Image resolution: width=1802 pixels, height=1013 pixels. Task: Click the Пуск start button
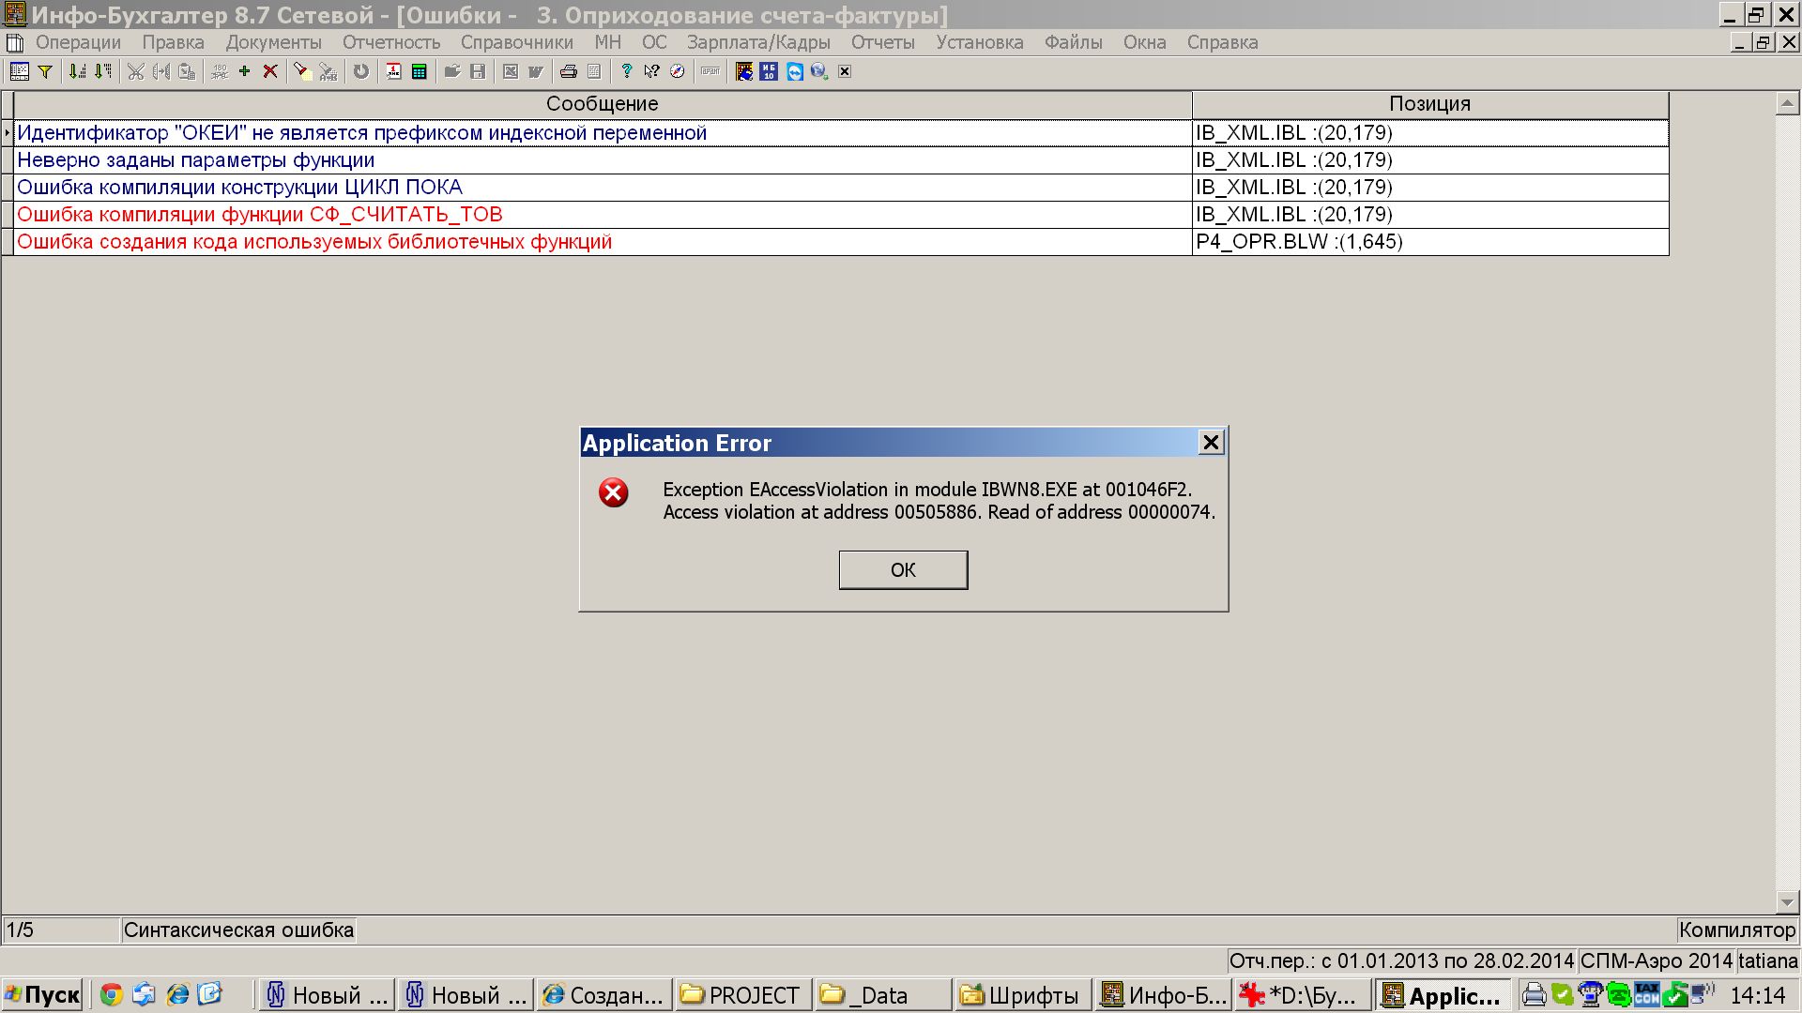click(x=42, y=994)
